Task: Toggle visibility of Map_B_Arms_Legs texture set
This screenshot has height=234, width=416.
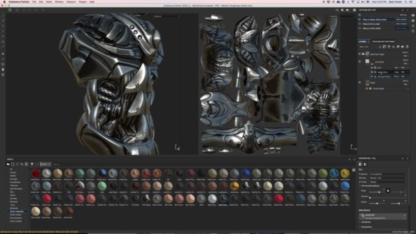Action: pos(359,24)
